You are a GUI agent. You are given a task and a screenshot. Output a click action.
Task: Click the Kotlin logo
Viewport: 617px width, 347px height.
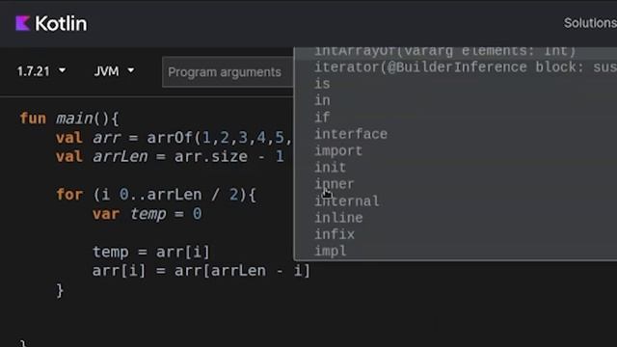(x=51, y=23)
